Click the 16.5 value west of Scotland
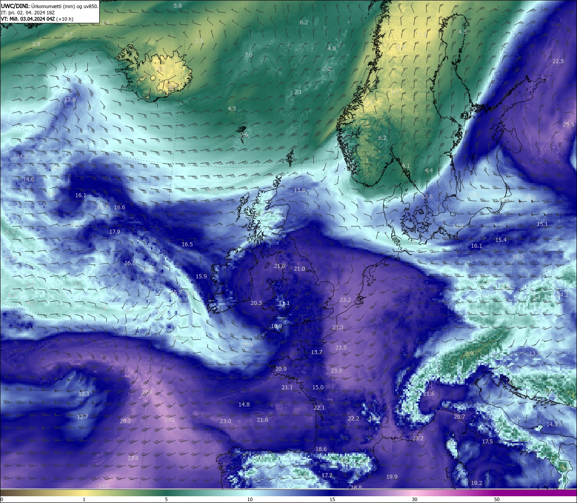Image resolution: width=577 pixels, height=503 pixels. click(187, 244)
